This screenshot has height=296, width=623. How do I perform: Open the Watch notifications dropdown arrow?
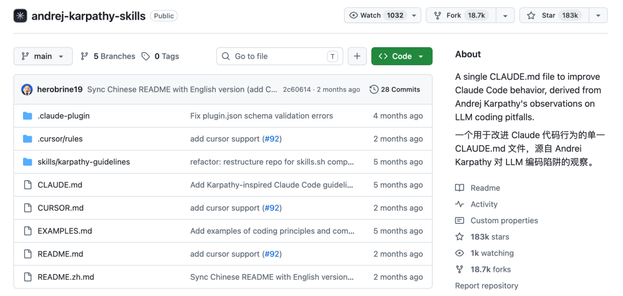point(414,16)
